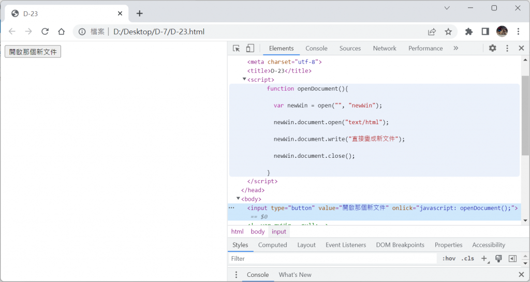Select the meta charset element row

pyautogui.click(x=285, y=62)
